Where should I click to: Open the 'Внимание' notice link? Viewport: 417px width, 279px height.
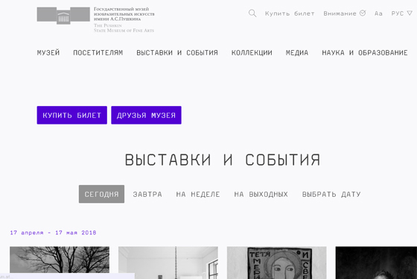pos(344,13)
